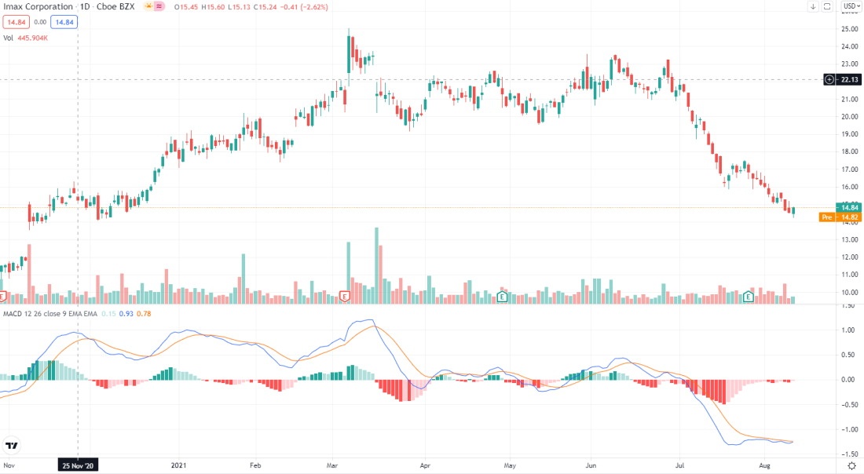Click the -0.41 (-2.62%) change value
The width and height of the screenshot is (864, 474).
coord(304,7)
